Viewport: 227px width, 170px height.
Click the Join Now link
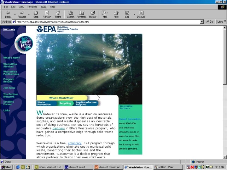tap(9, 88)
